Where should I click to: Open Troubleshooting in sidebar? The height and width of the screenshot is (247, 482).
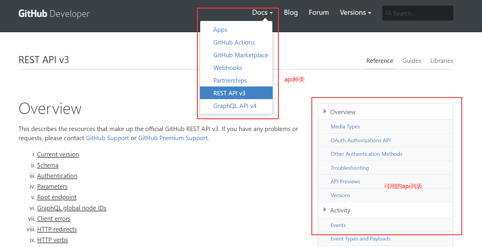[350, 168]
